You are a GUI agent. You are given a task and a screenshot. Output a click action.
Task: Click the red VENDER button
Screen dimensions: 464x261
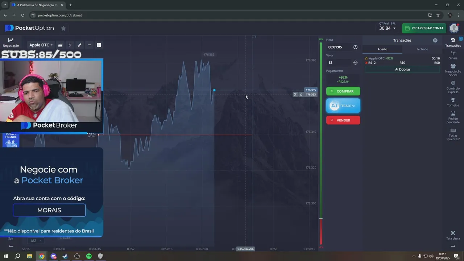pos(343,120)
